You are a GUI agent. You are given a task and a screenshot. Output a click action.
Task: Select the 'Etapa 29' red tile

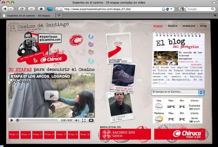click(61, 135)
